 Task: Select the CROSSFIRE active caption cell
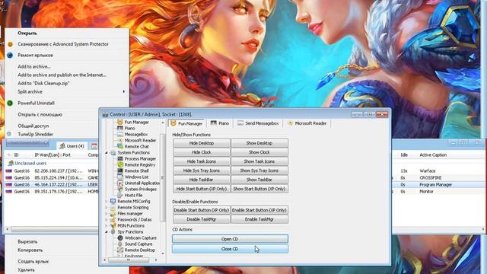click(431, 177)
